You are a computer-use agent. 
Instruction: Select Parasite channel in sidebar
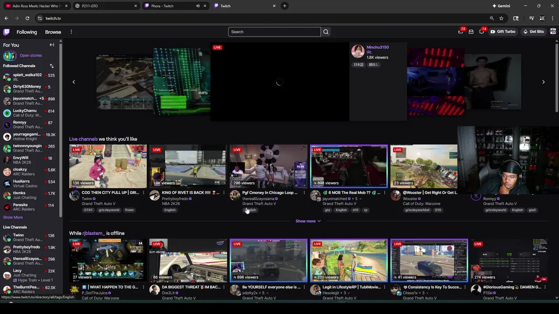[x=30, y=207]
